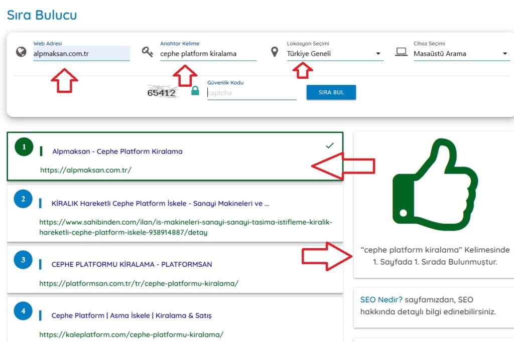
Task: Focus the Web Adresi input field
Action: point(81,54)
